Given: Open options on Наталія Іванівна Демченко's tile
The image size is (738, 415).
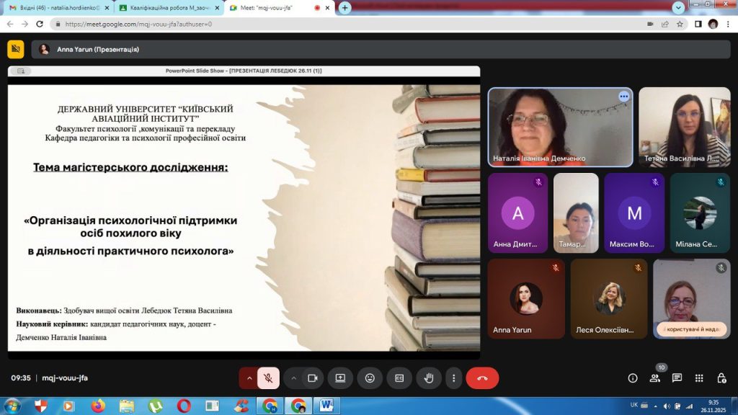Looking at the screenshot, I should (623, 97).
